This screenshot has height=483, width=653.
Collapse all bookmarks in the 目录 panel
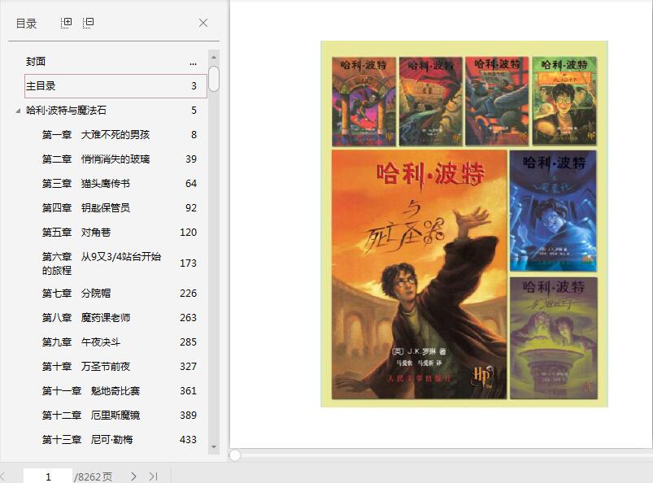coord(89,23)
